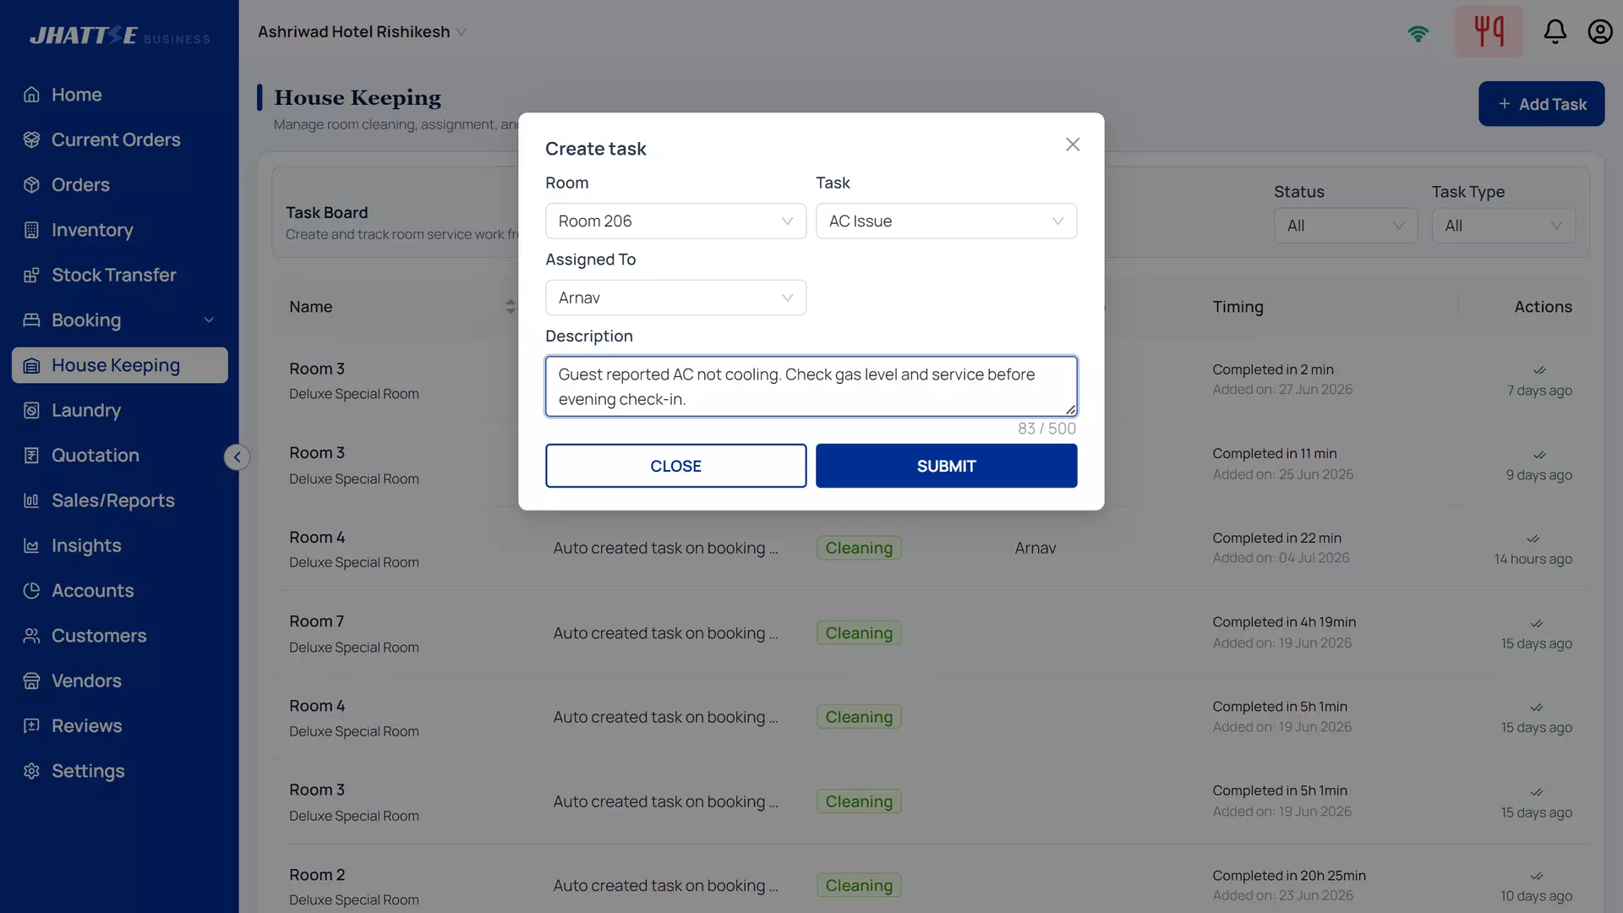The width and height of the screenshot is (1623, 913).
Task: Click in the Description text area
Action: pyautogui.click(x=811, y=386)
